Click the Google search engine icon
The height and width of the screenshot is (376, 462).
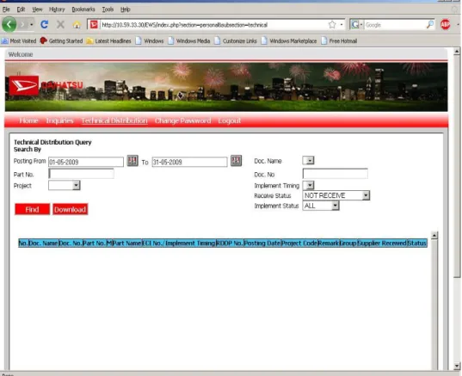(355, 25)
